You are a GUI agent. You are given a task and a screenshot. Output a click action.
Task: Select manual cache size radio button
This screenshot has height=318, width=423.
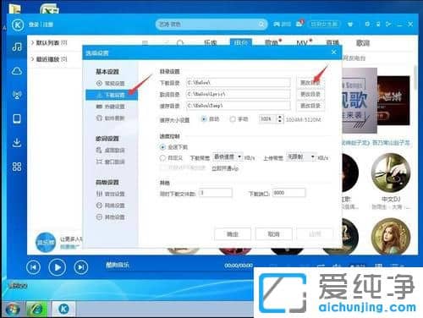click(233, 119)
